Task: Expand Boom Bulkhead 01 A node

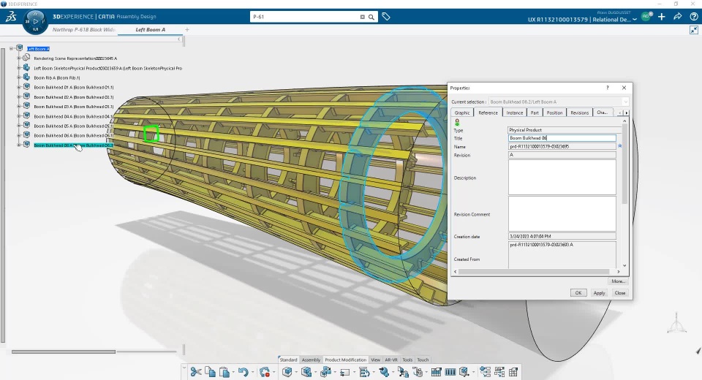Action: [19, 87]
